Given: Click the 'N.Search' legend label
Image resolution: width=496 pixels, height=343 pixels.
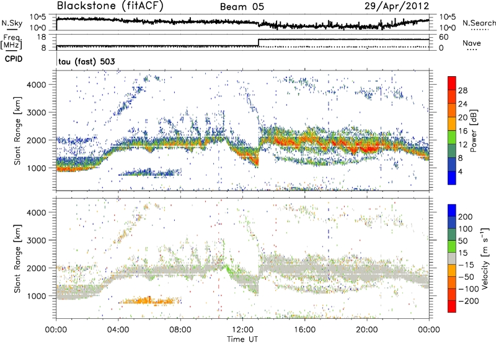Looking at the screenshot, I should pyautogui.click(x=479, y=23).
